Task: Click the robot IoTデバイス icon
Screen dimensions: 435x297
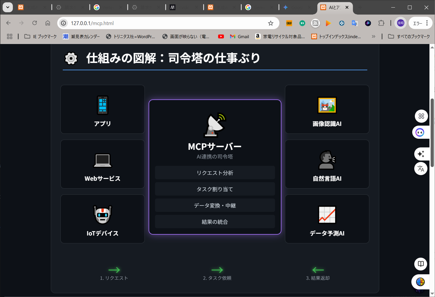Action: point(102,215)
